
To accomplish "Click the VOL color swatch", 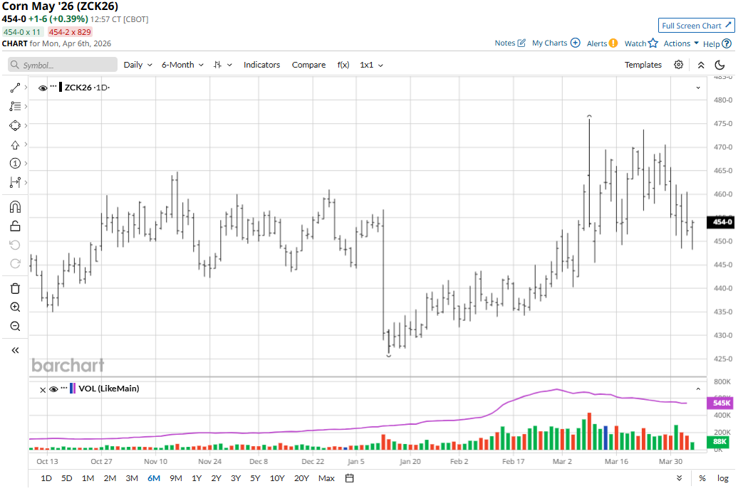I will 73,389.
